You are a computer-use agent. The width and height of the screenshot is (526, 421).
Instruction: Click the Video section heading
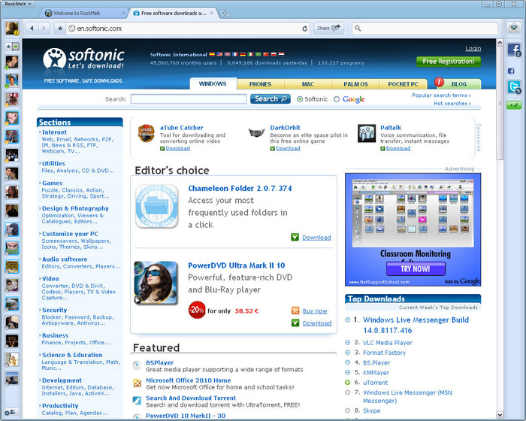click(50, 279)
